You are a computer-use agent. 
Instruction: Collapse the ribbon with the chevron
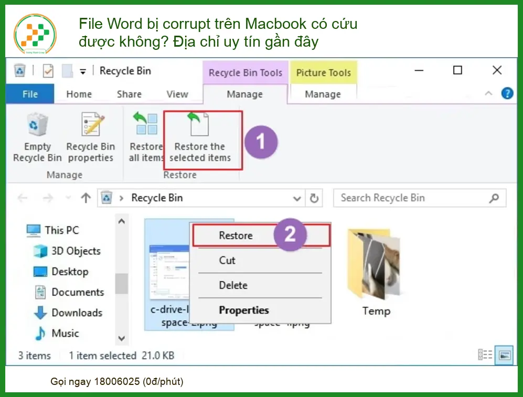[x=488, y=93]
